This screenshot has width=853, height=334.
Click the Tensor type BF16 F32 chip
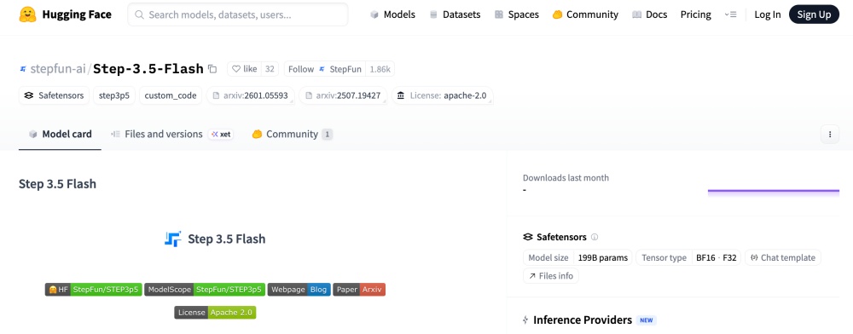tap(688, 257)
